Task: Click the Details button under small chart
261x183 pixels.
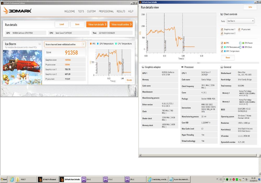Action: [x=129, y=80]
